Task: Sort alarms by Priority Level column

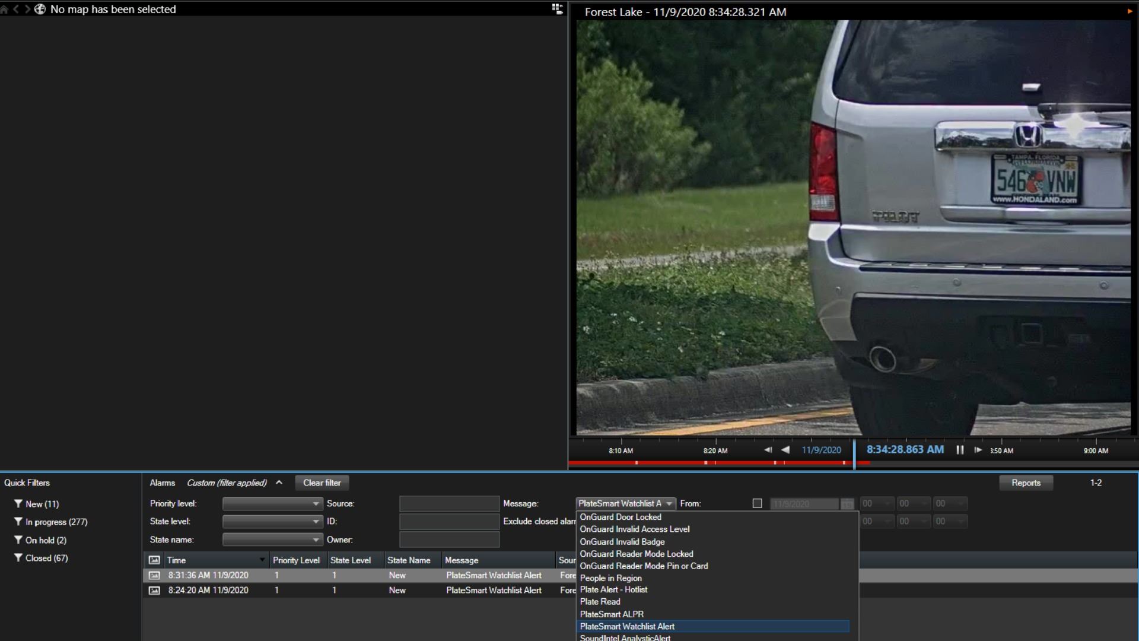Action: tap(296, 560)
